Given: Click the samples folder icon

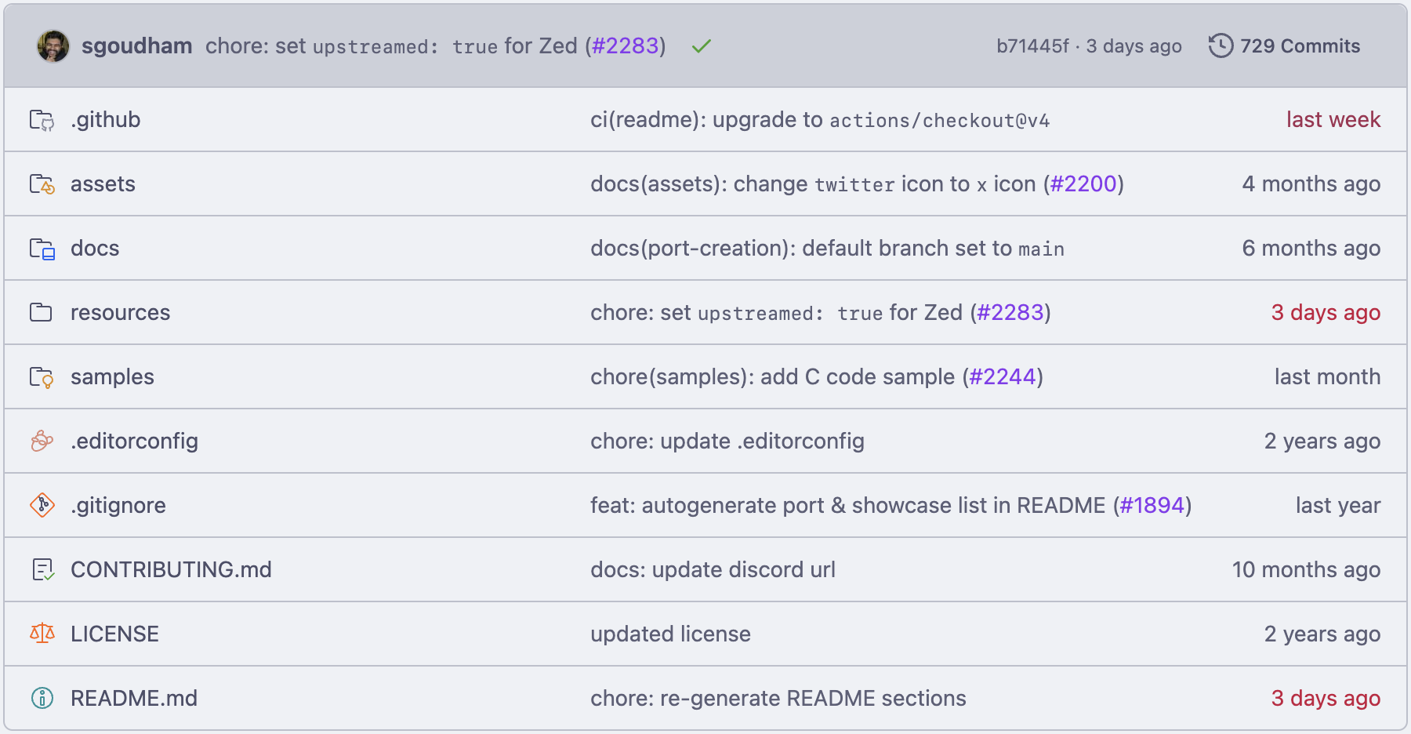Looking at the screenshot, I should (x=42, y=377).
